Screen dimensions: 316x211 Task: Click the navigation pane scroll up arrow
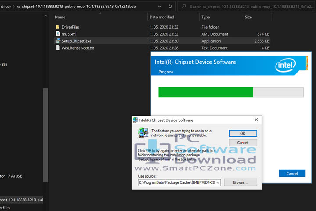point(46,16)
